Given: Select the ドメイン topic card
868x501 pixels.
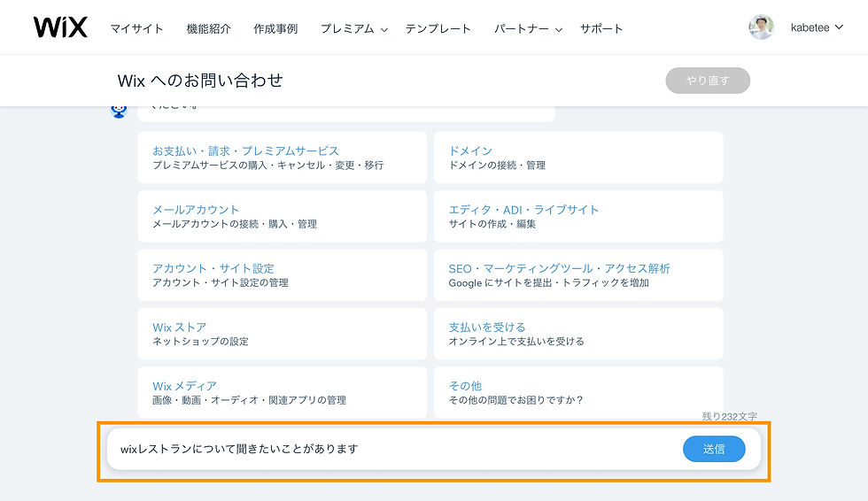Looking at the screenshot, I should pyautogui.click(x=578, y=158).
